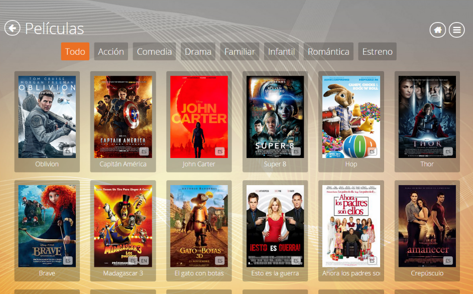The height and width of the screenshot is (294, 473).
Task: Open the Romántica category
Action: [328, 52]
